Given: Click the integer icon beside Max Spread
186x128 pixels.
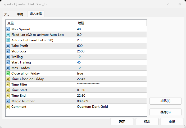Looking at the screenshot, I should pyautogui.click(x=8, y=29).
